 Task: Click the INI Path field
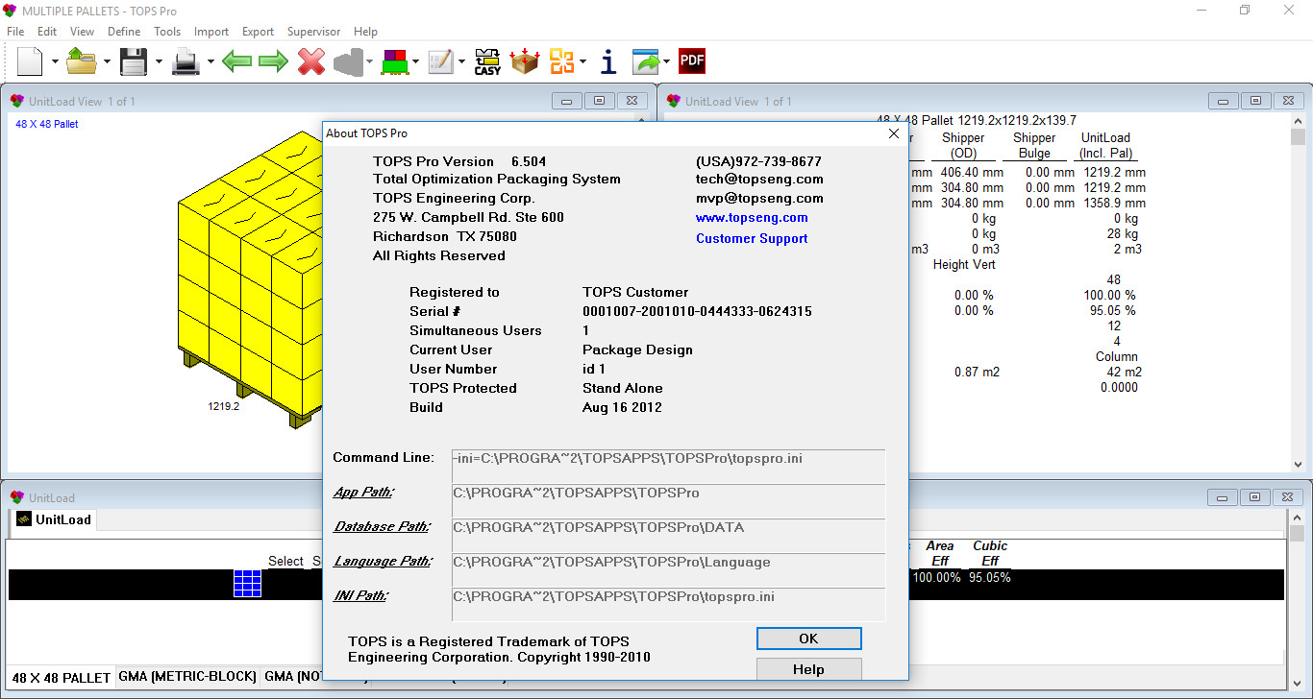click(668, 604)
